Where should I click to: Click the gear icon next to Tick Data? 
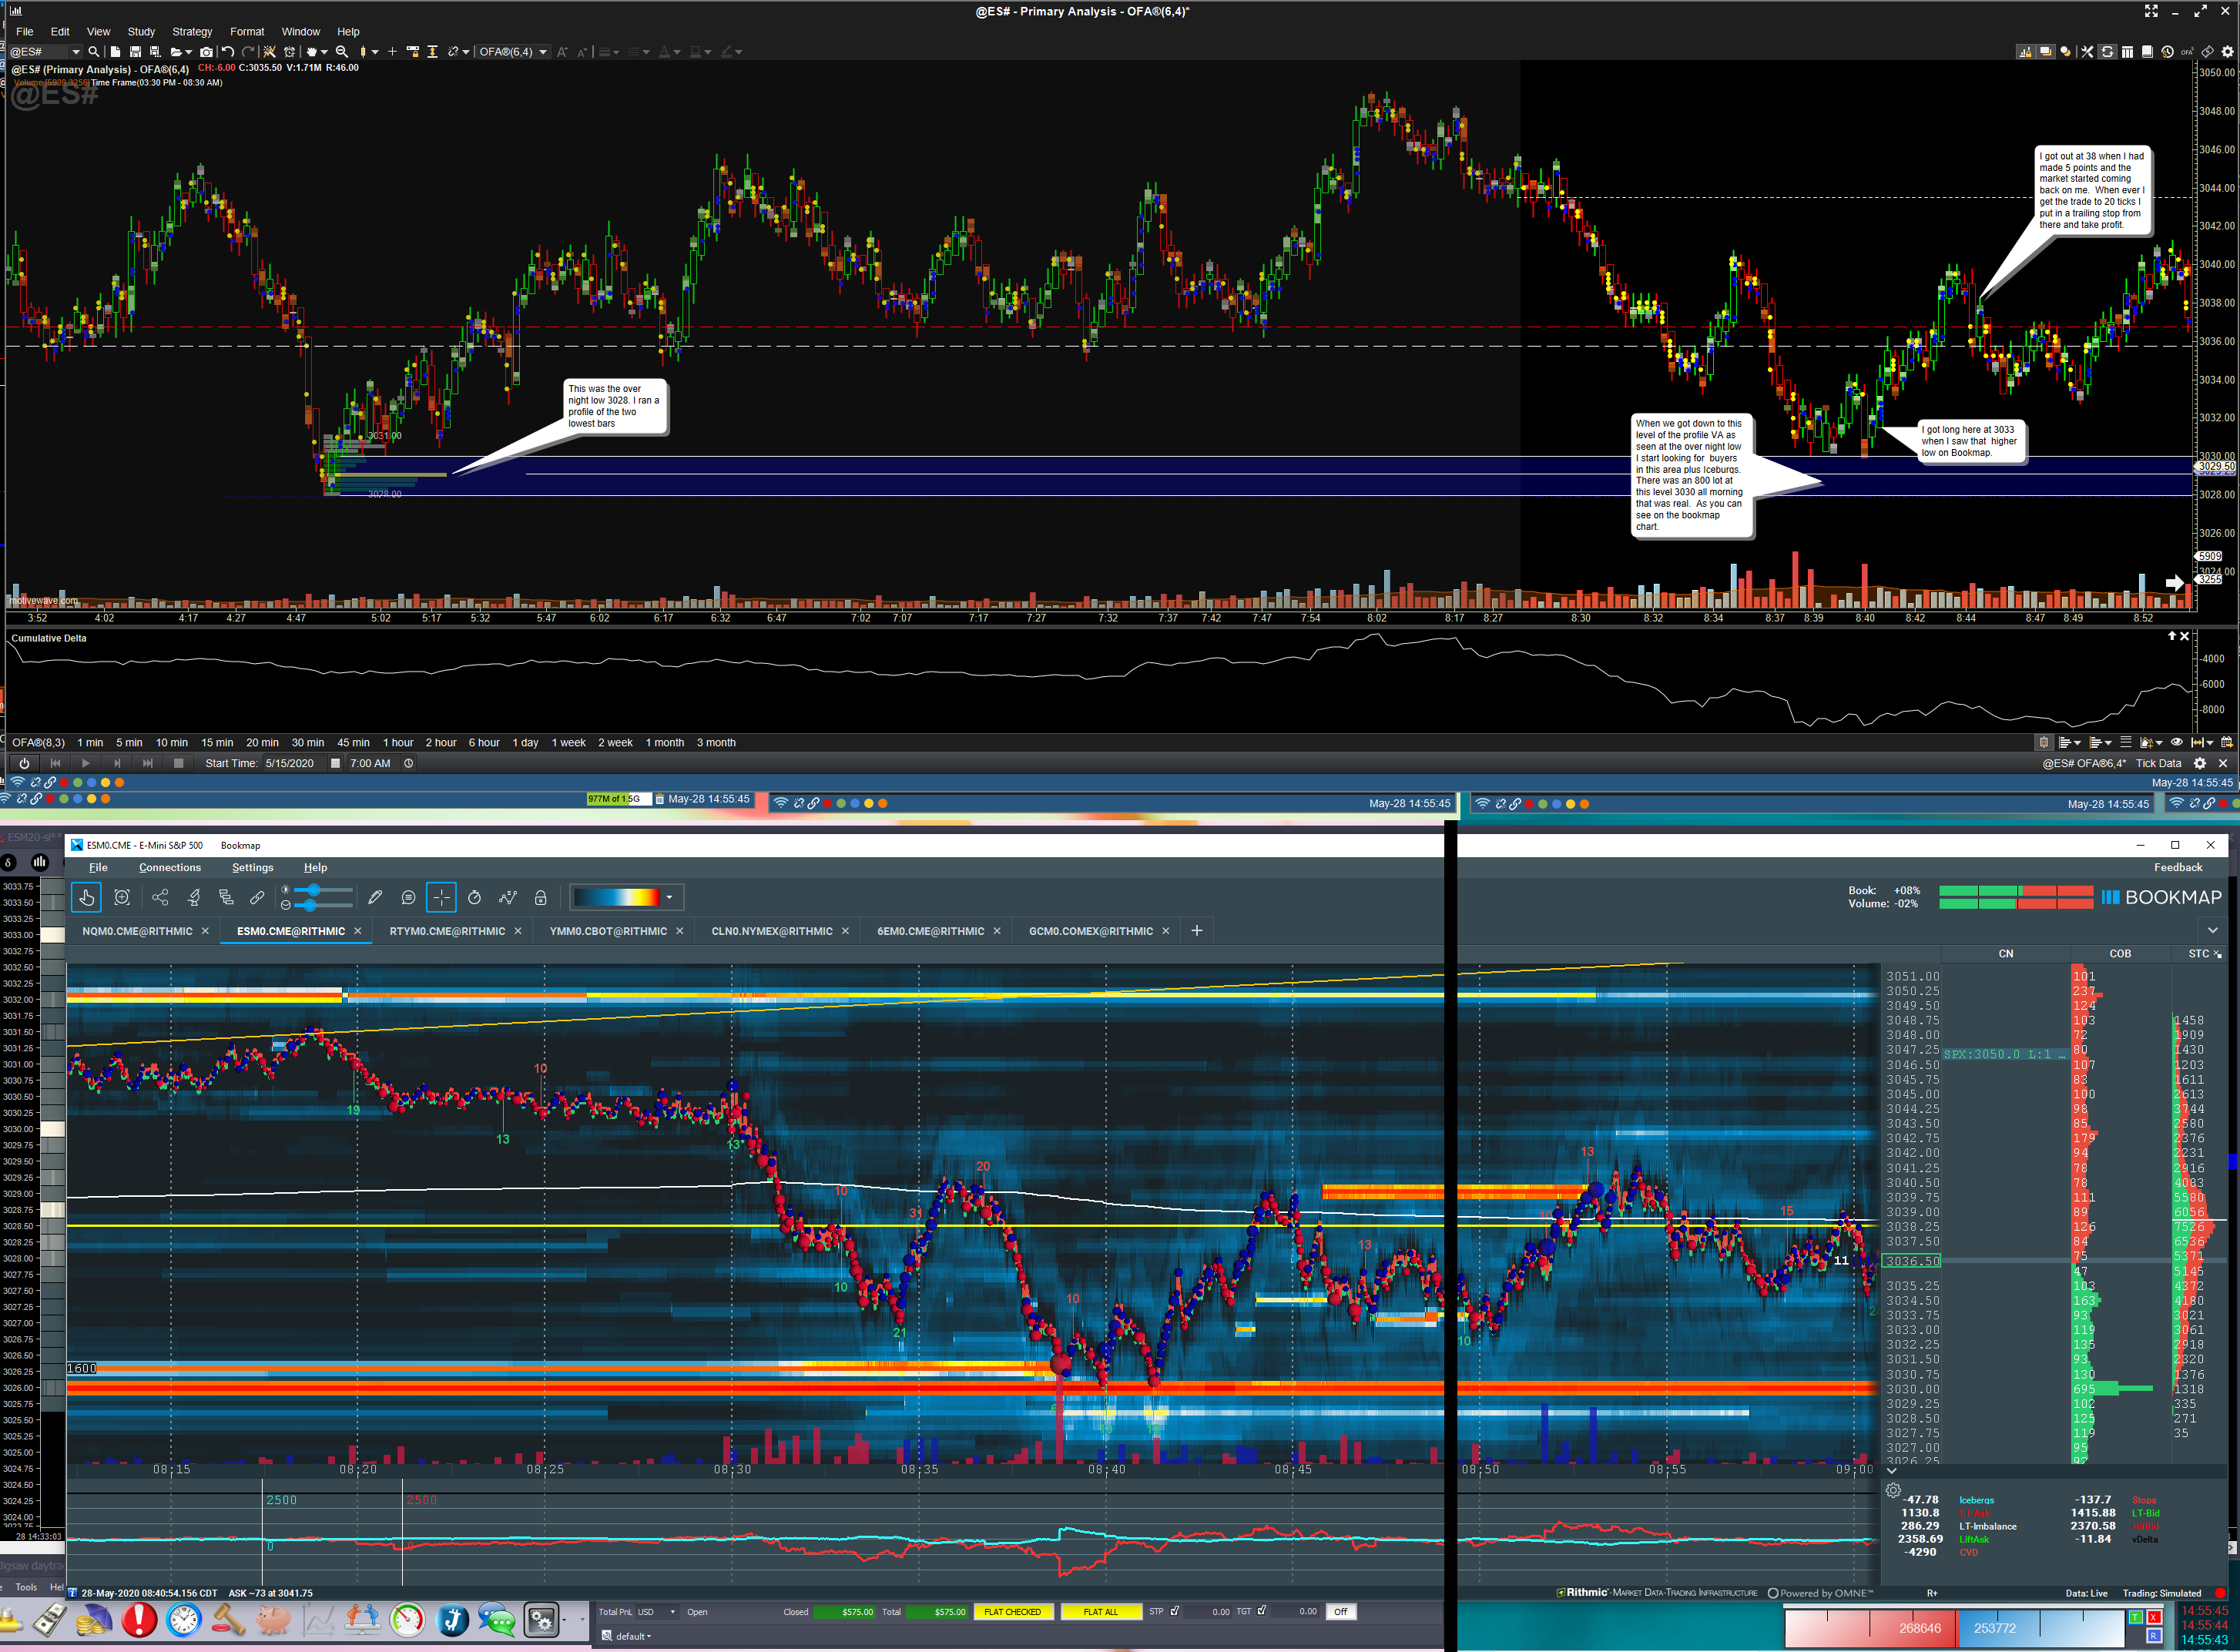2199,764
